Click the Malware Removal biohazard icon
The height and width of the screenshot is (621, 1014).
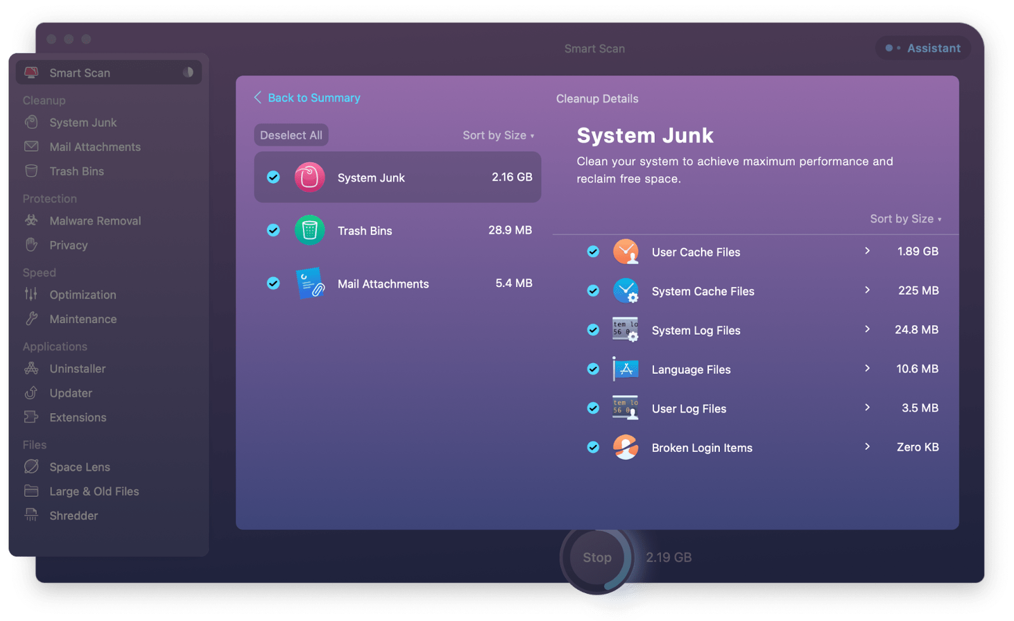tap(31, 221)
